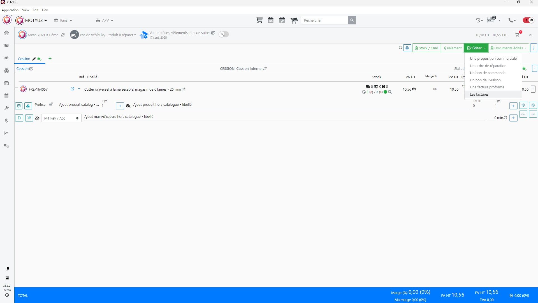This screenshot has width=538, height=303.
Task: Click the Rechercher search field
Action: pos(324,20)
